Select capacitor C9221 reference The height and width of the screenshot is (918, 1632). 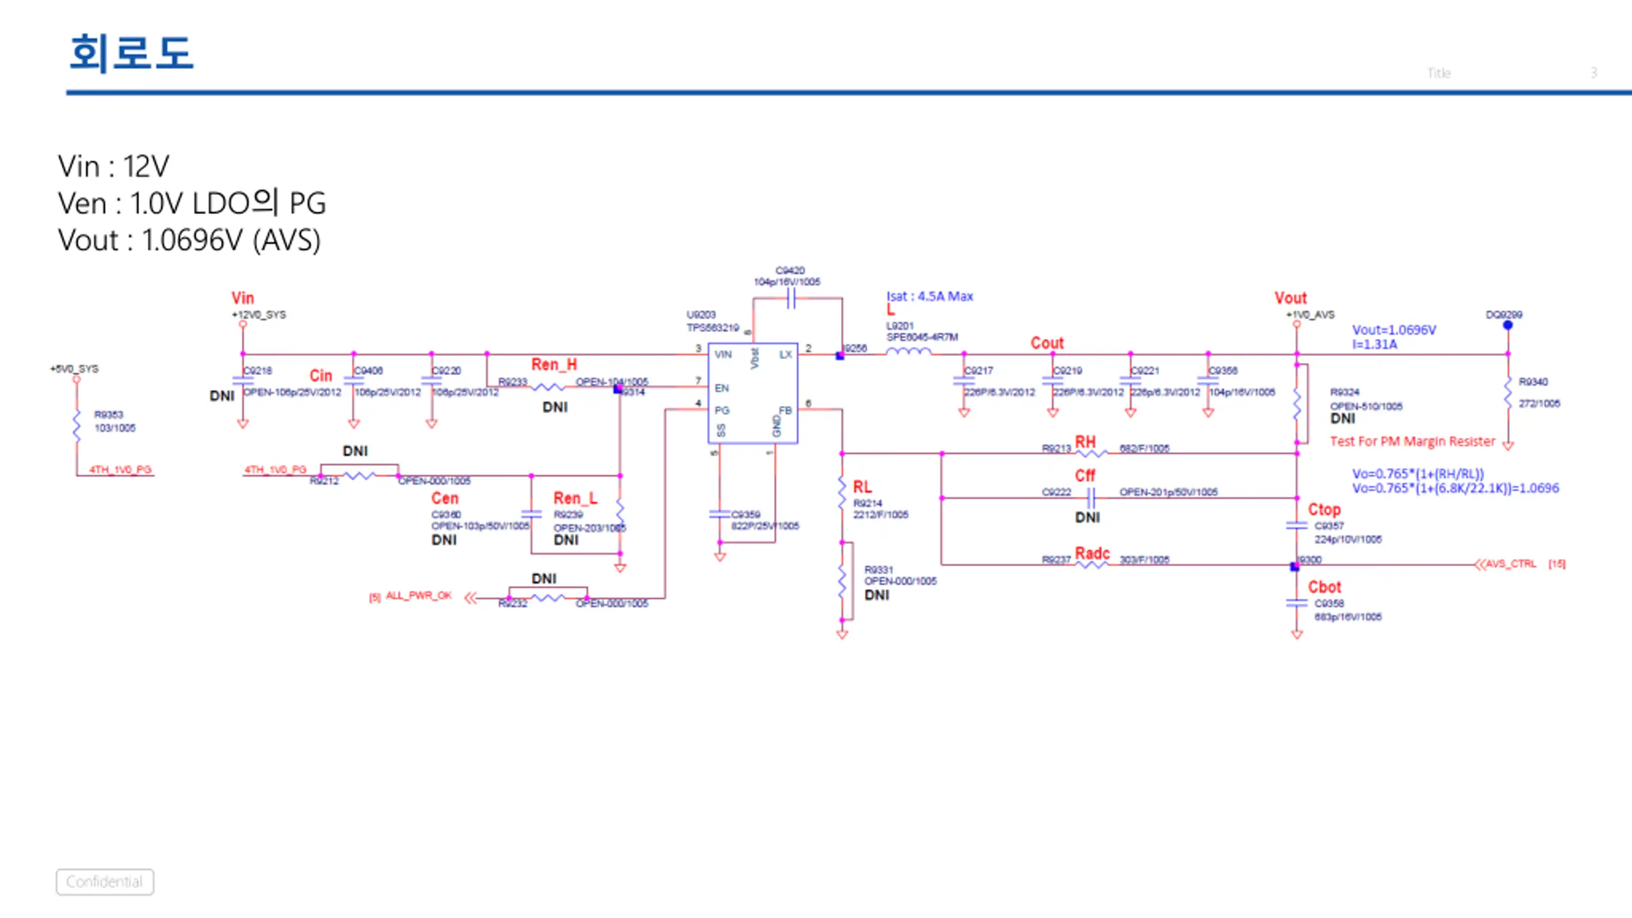[1145, 370]
